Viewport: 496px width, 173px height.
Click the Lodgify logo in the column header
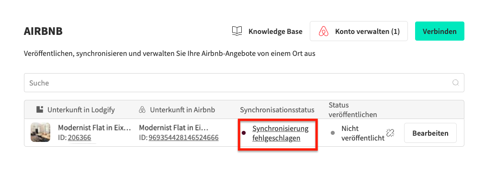point(40,109)
